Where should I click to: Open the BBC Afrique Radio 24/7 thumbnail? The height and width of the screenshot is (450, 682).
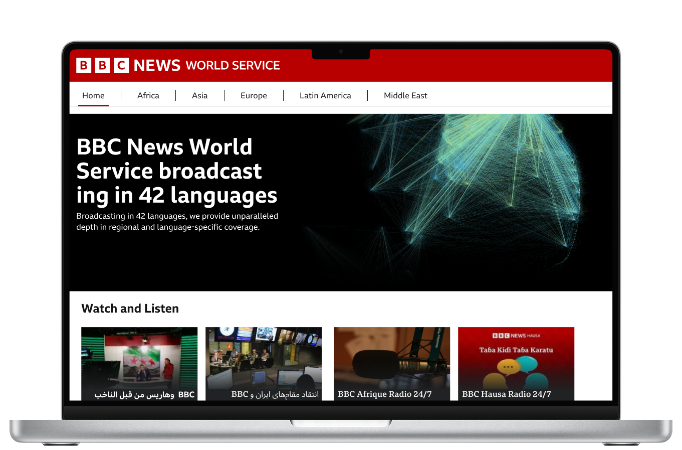pyautogui.click(x=392, y=364)
